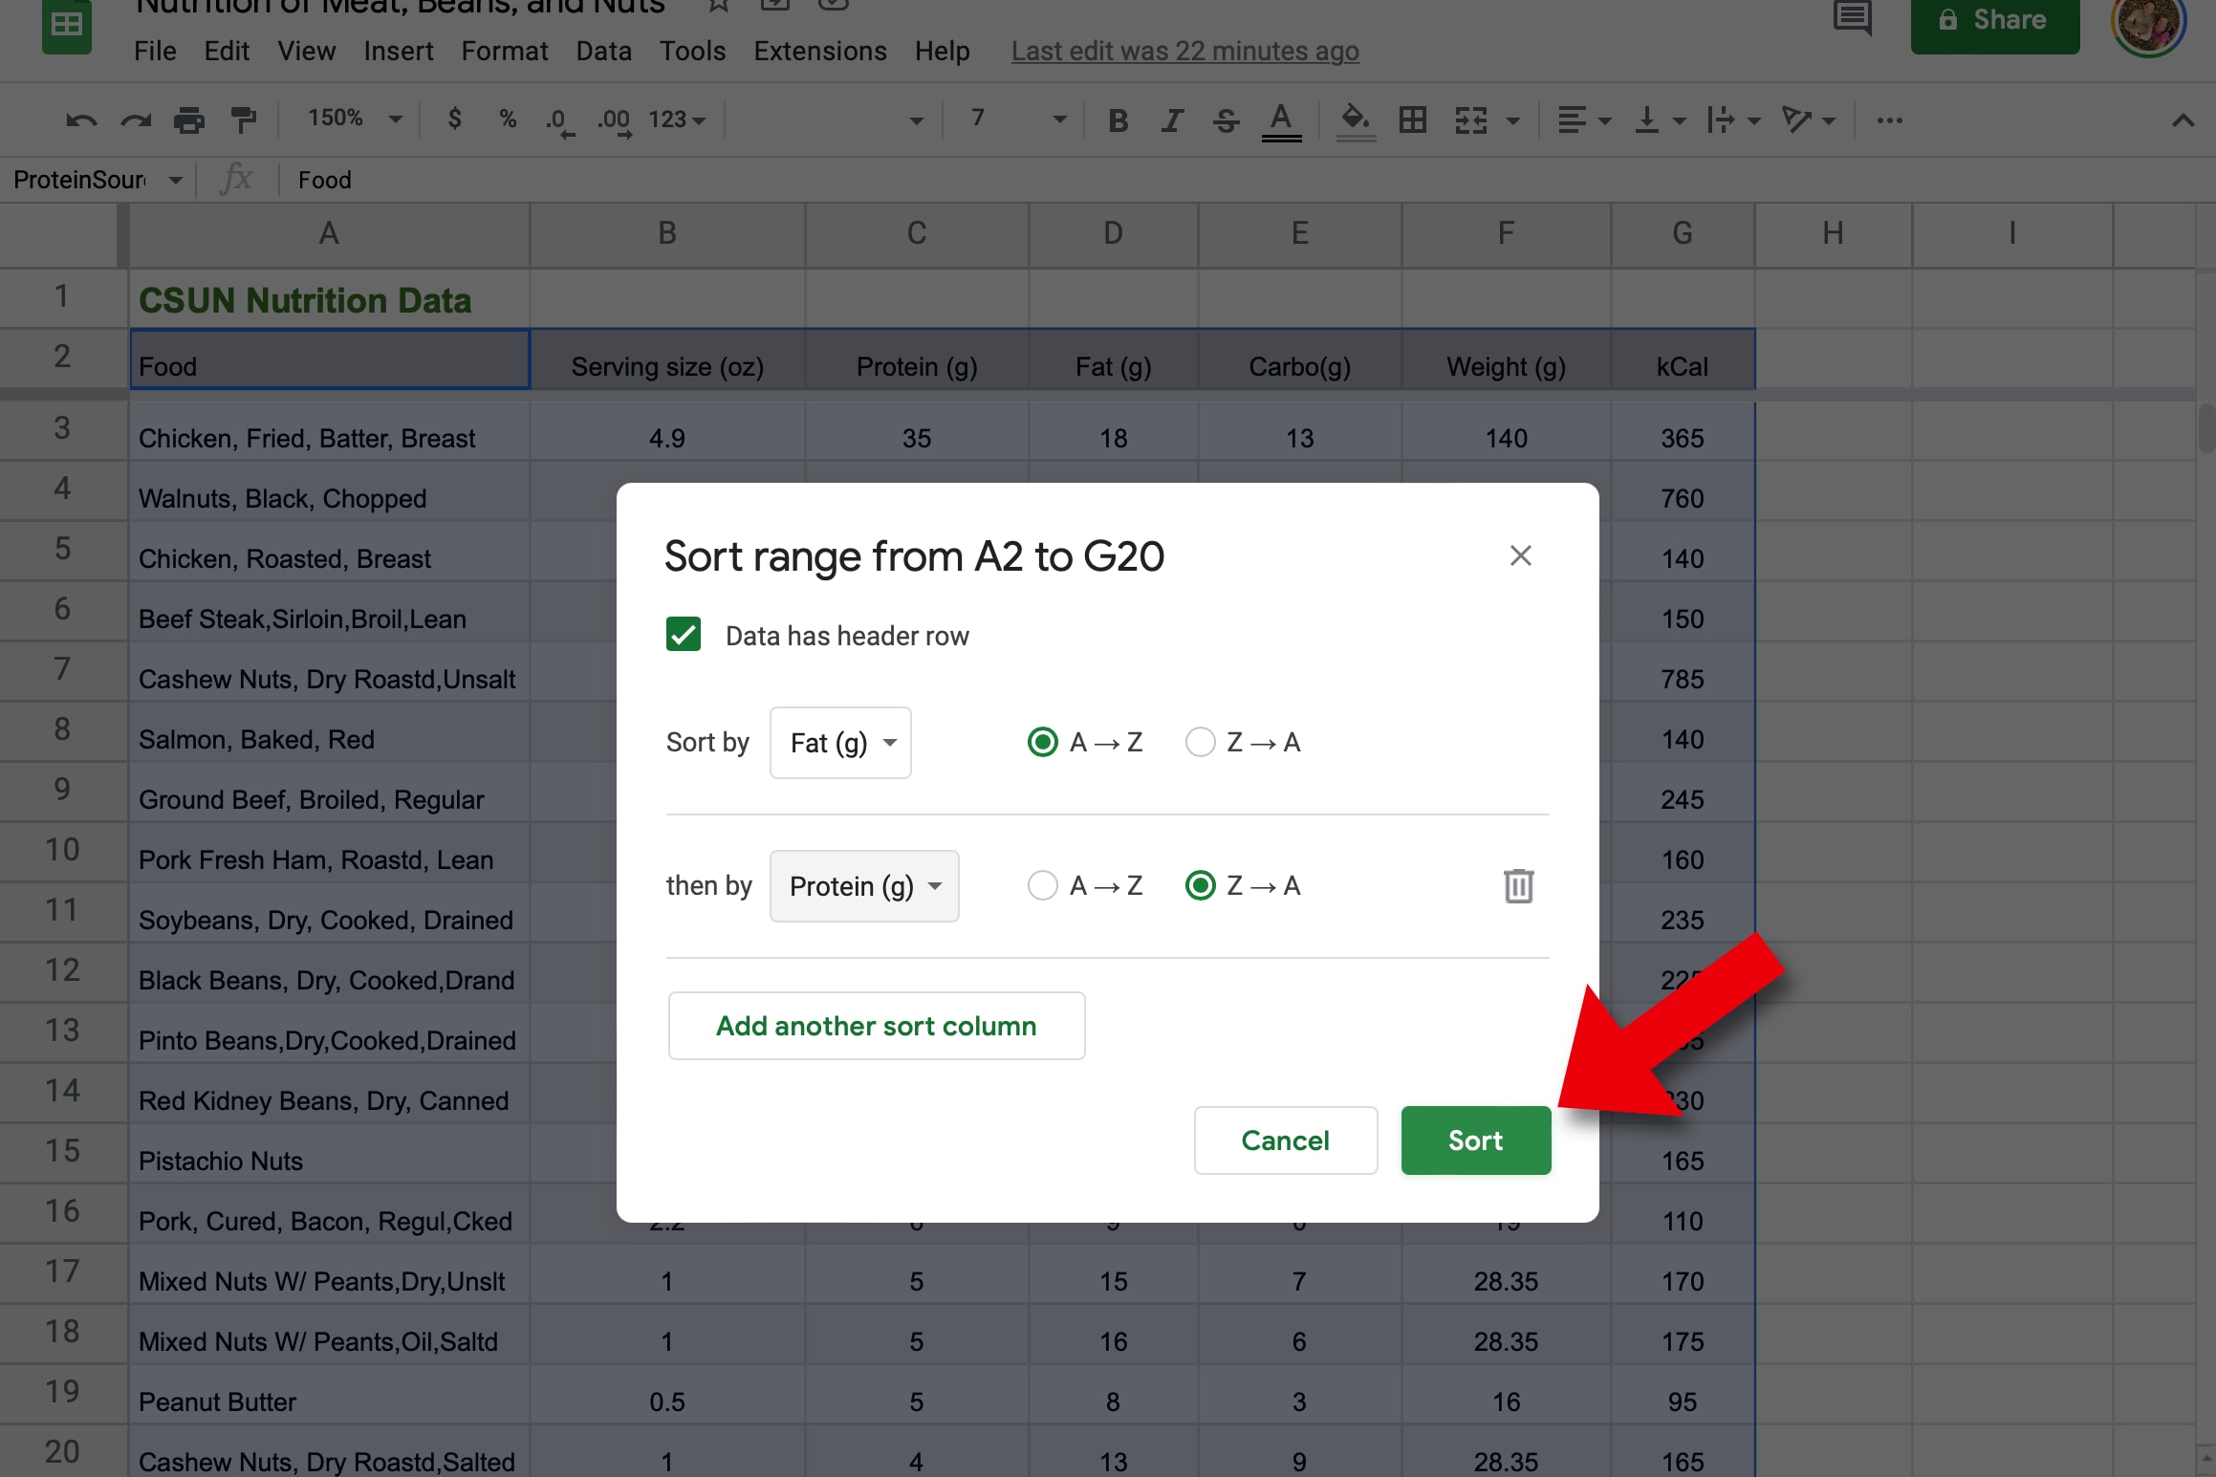This screenshot has width=2216, height=1477.
Task: Open the File menu
Action: pos(155,51)
